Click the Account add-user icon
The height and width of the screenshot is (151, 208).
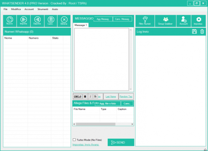coord(184,21)
